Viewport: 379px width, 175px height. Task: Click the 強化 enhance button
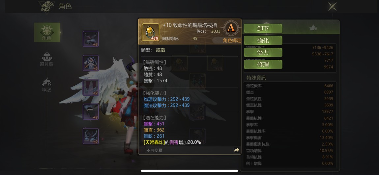point(263,40)
